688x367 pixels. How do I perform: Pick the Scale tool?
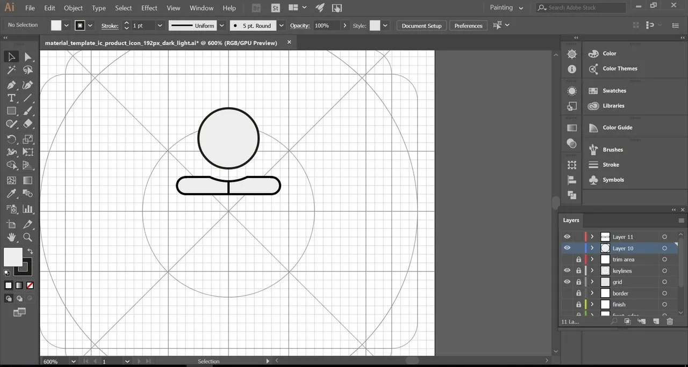tap(28, 139)
